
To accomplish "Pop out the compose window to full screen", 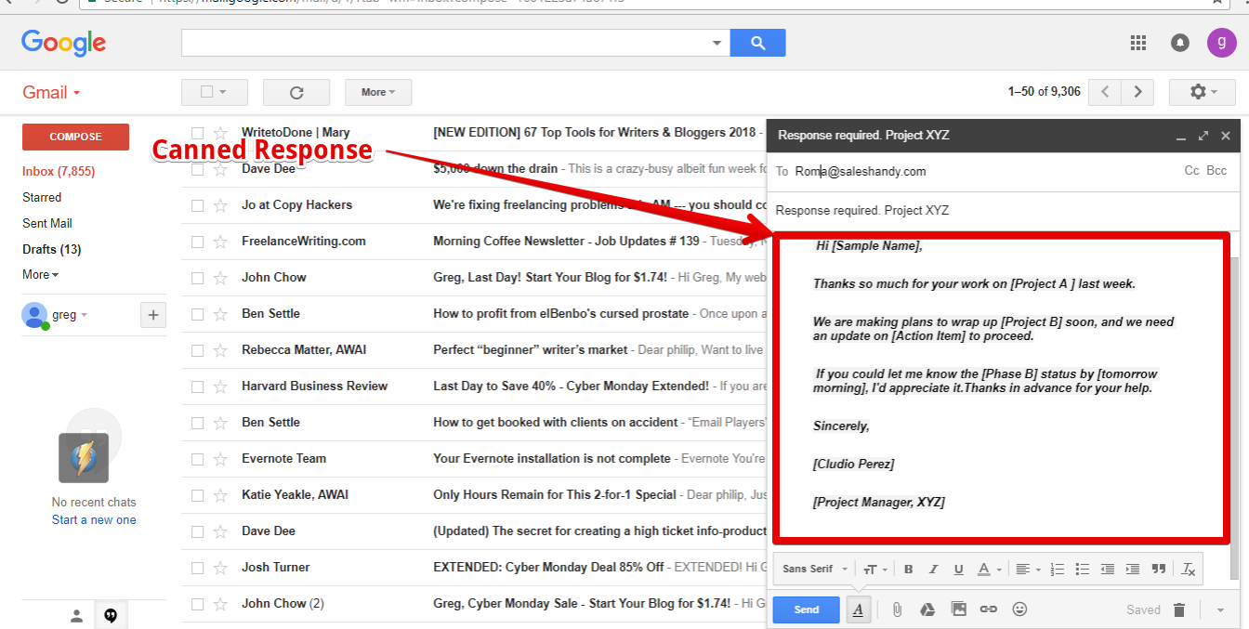I will [x=1203, y=136].
